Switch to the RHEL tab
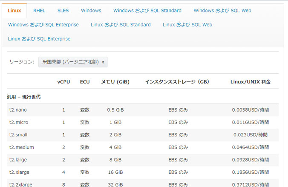This screenshot has height=187, width=288. (x=39, y=11)
